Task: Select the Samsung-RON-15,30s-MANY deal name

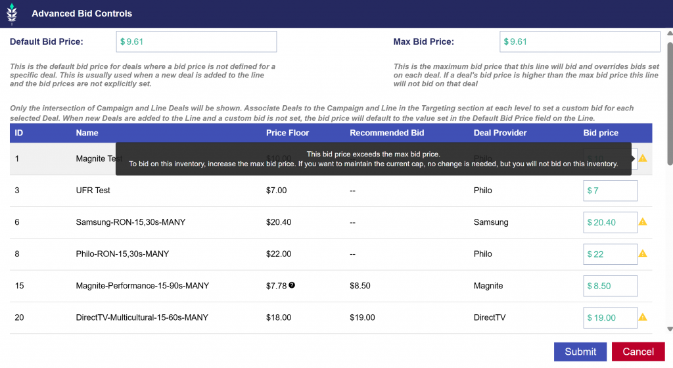Action: 131,222
